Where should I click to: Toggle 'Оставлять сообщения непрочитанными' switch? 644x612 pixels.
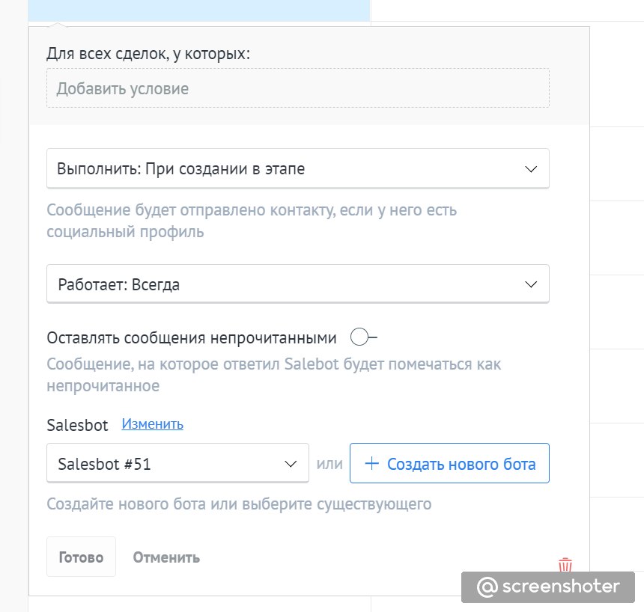[x=364, y=337]
